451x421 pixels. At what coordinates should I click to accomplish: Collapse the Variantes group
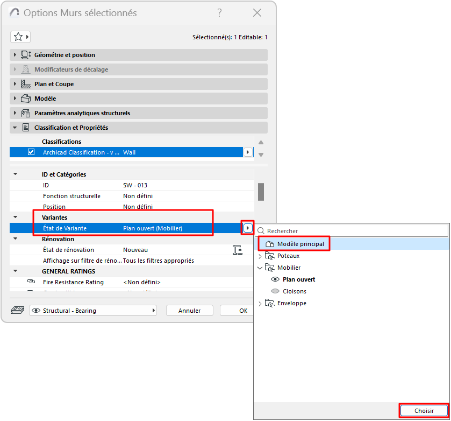coord(16,217)
